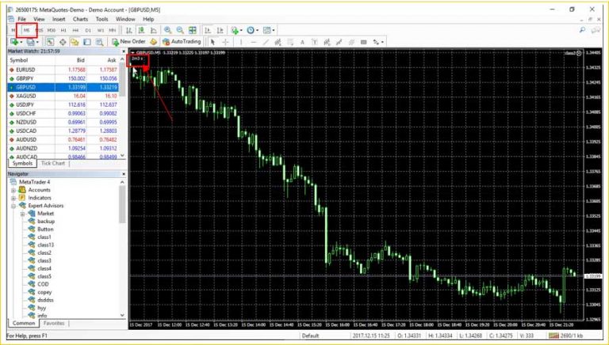Open the File menu
Screen dimensions: 609x345
tap(21, 19)
